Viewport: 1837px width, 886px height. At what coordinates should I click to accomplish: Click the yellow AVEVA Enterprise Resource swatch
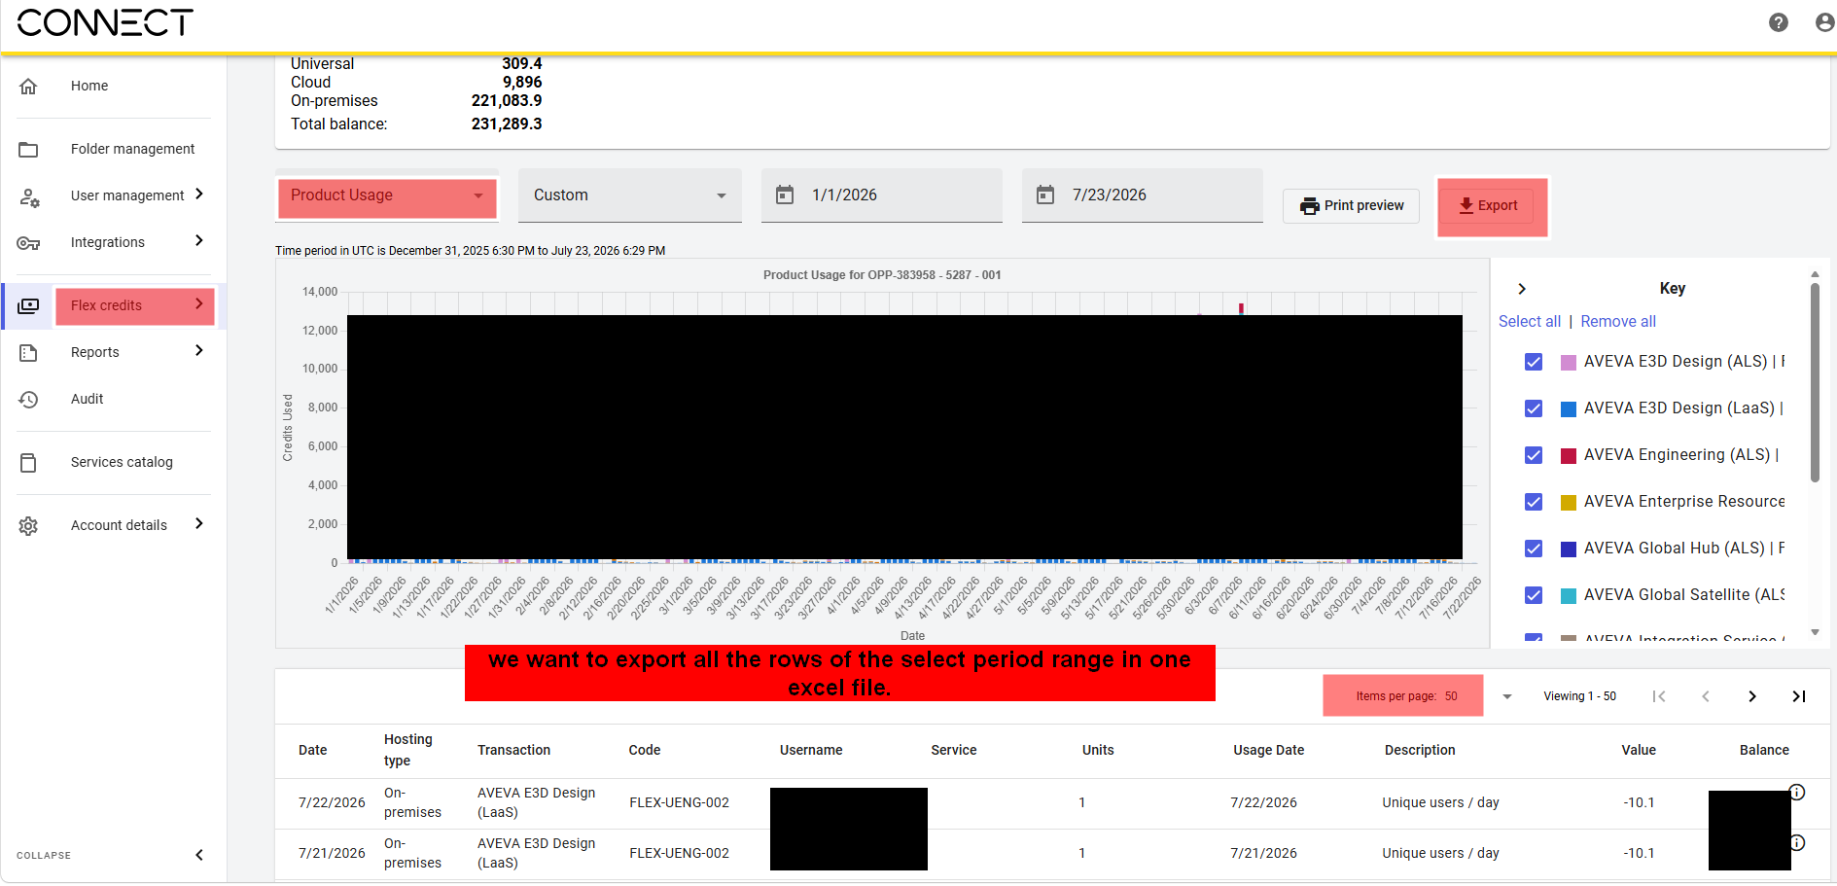point(1569,503)
